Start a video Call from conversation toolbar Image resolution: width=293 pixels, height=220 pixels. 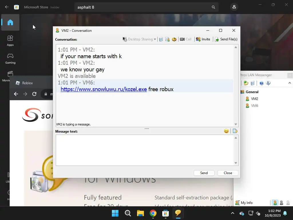pos(185,39)
